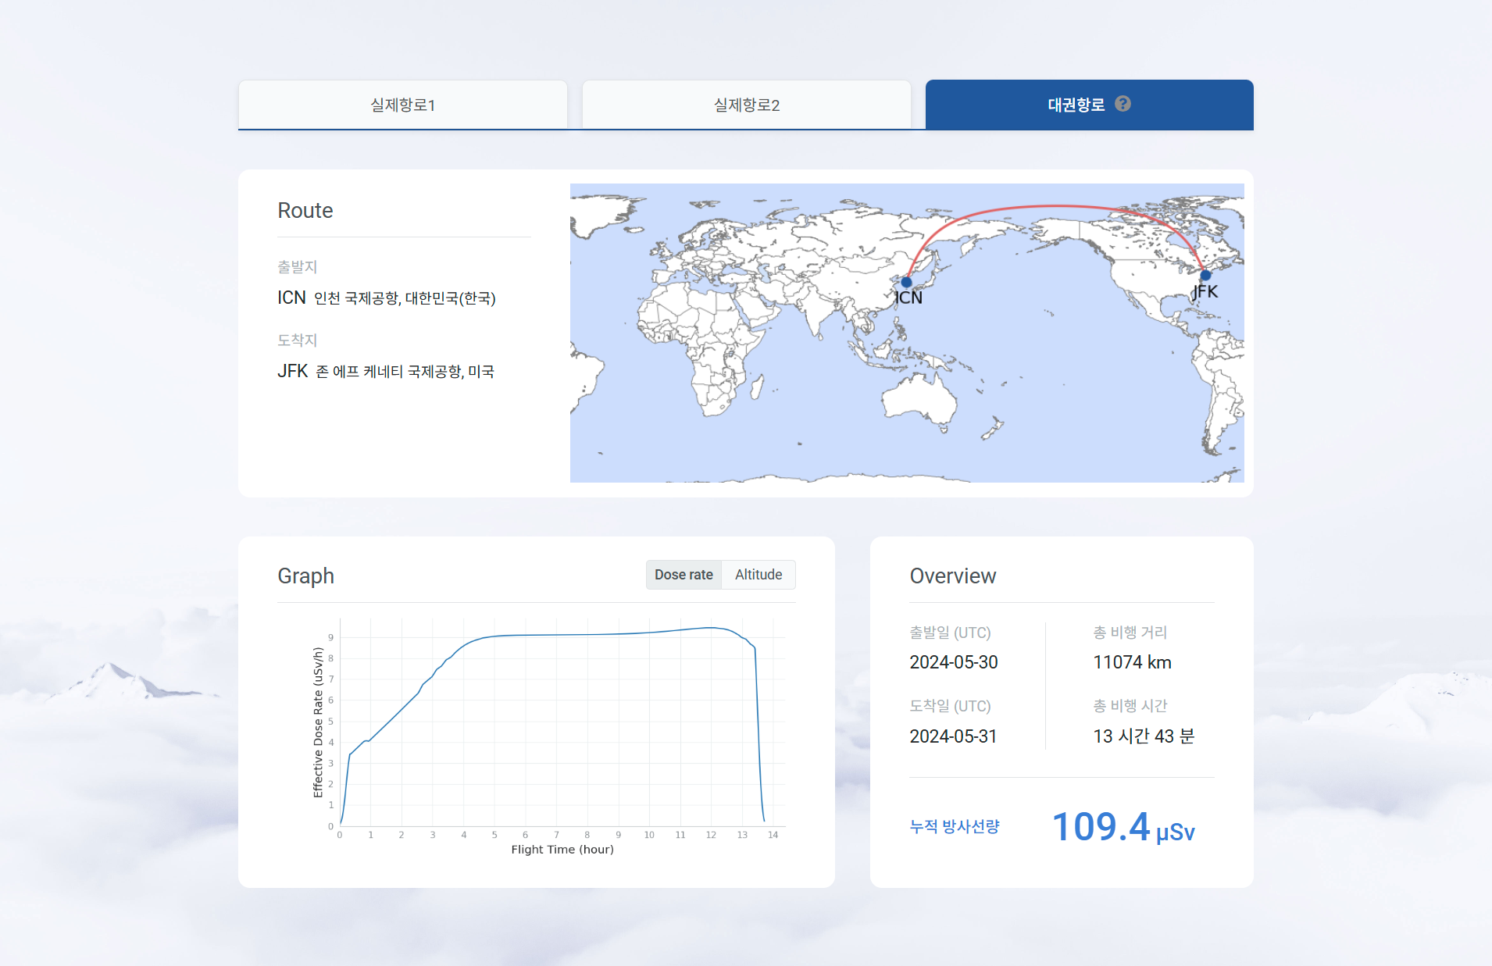1492x966 pixels.
Task: Click the 출발일 (UTC) label
Action: [950, 633]
